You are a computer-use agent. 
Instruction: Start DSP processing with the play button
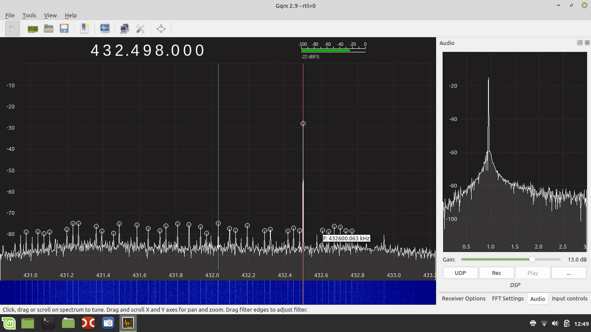click(x=12, y=28)
